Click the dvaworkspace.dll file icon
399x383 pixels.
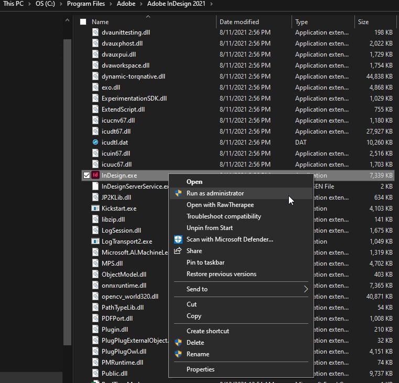(95, 65)
